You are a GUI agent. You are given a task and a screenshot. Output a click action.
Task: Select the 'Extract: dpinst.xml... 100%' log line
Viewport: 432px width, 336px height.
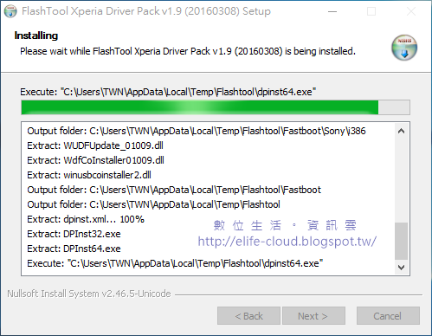tap(86, 219)
